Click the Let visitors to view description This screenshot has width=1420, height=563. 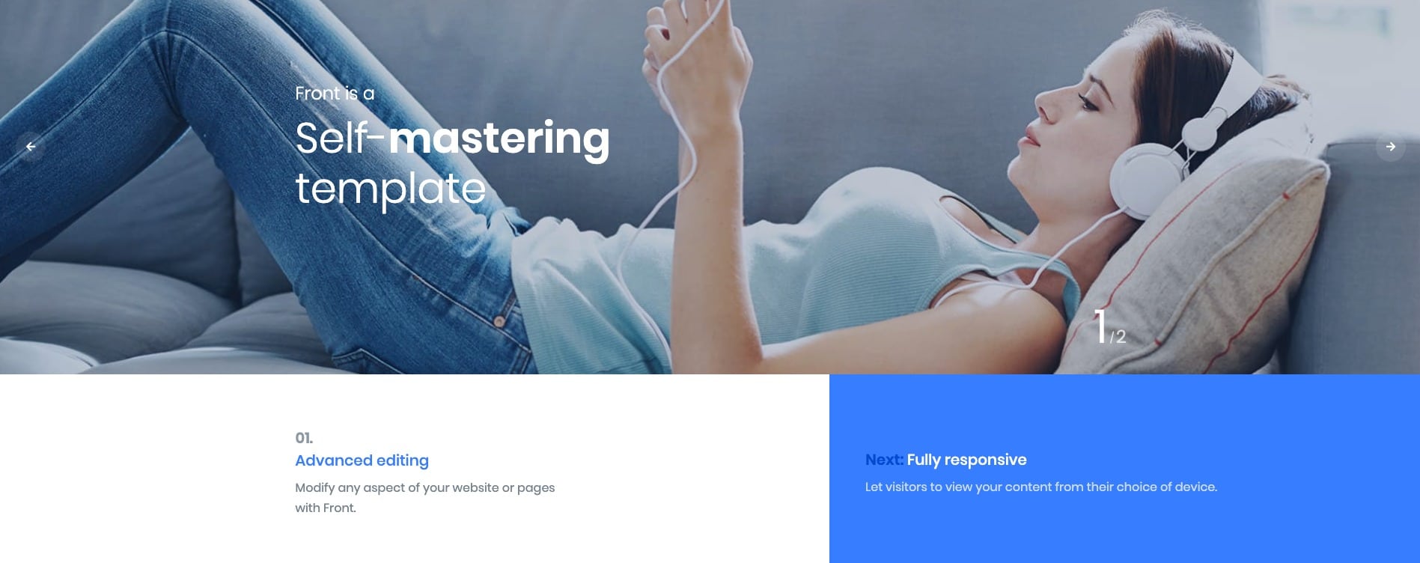coord(1041,487)
